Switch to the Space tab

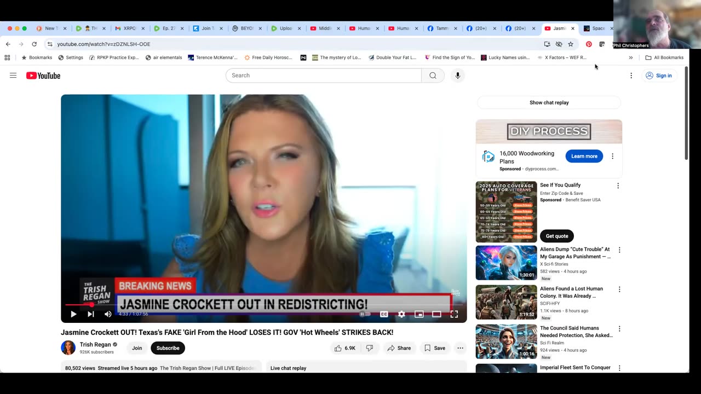point(598,28)
